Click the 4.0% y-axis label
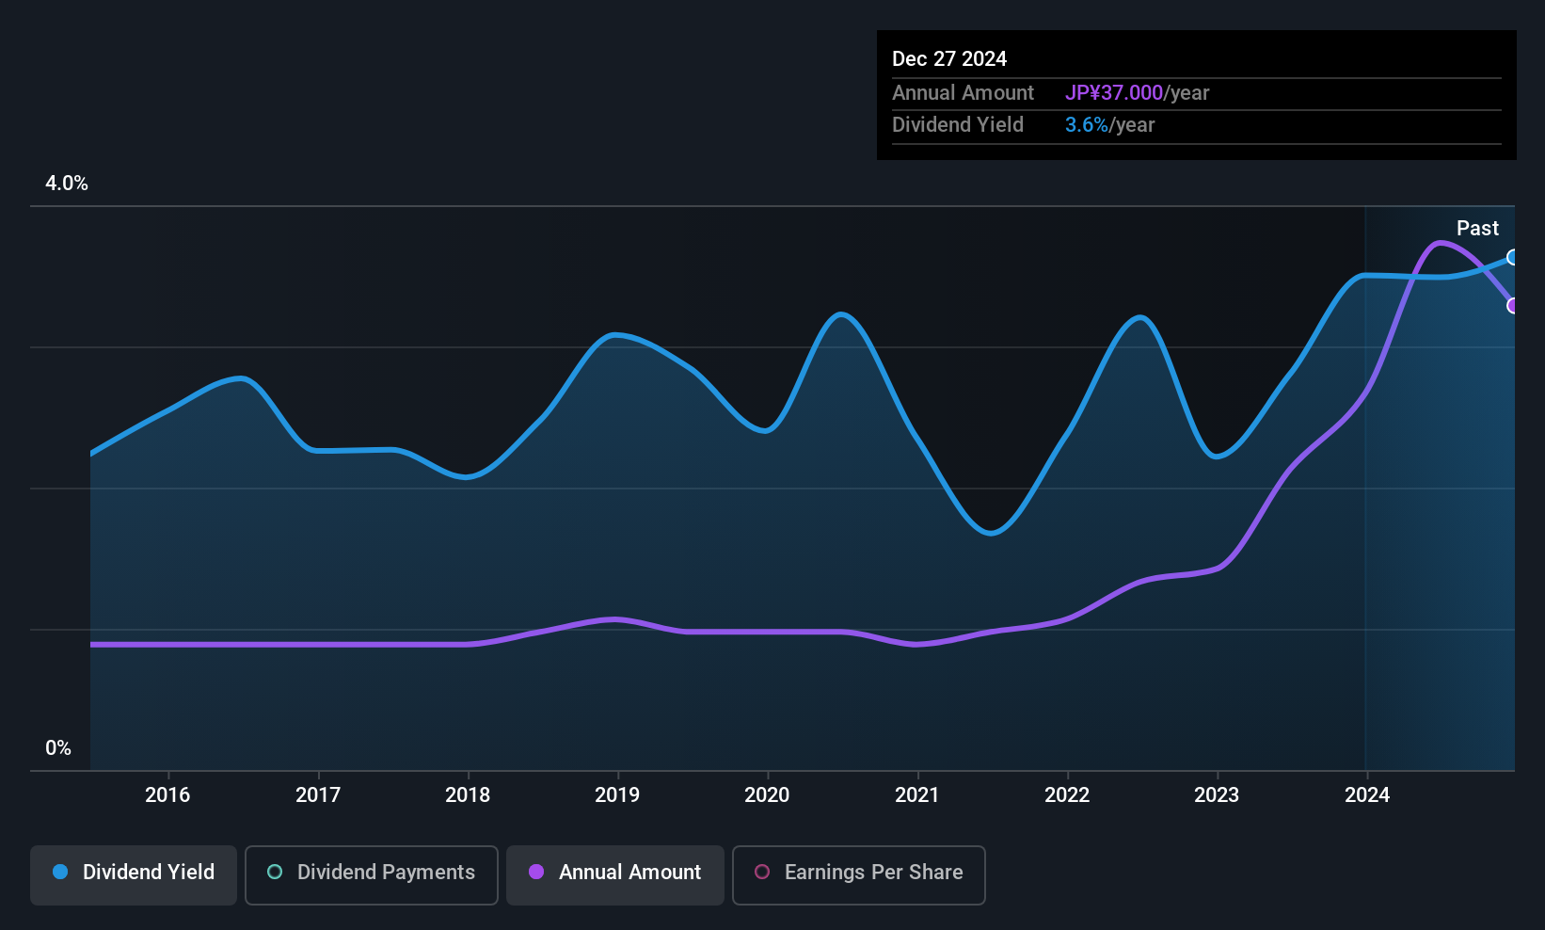The width and height of the screenshot is (1545, 930). click(x=67, y=184)
